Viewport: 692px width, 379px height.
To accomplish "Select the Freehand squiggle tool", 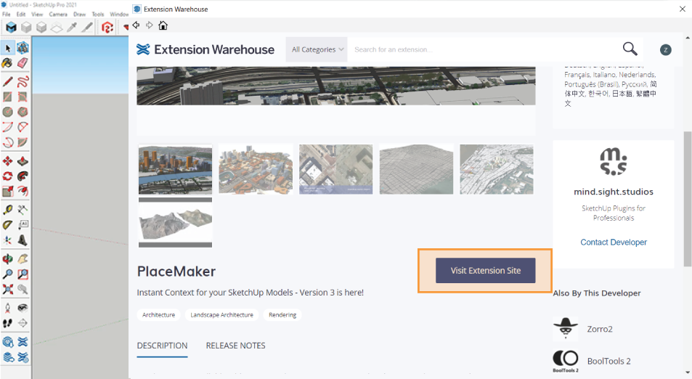I will click(x=23, y=82).
